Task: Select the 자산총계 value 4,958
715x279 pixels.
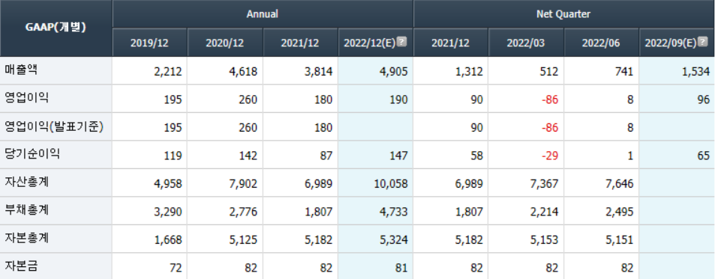Action: 168,184
